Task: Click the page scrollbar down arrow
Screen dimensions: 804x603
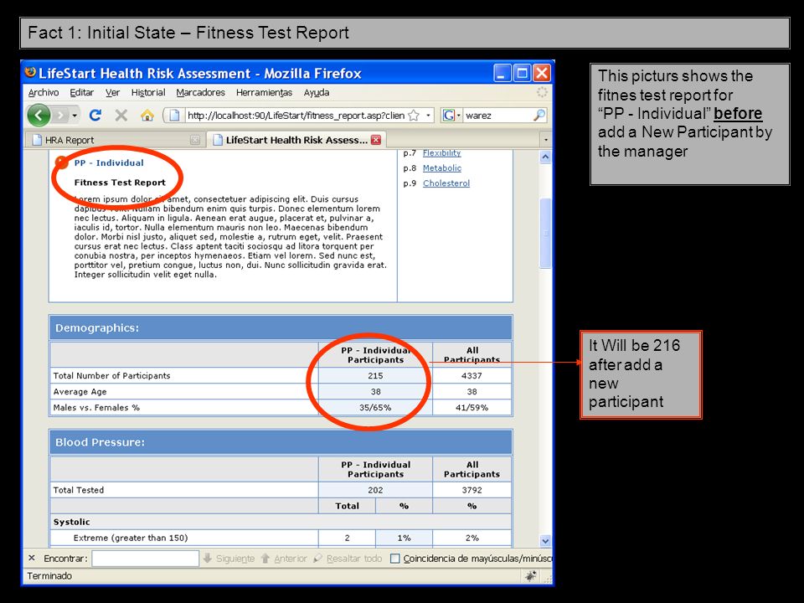Action: click(545, 541)
